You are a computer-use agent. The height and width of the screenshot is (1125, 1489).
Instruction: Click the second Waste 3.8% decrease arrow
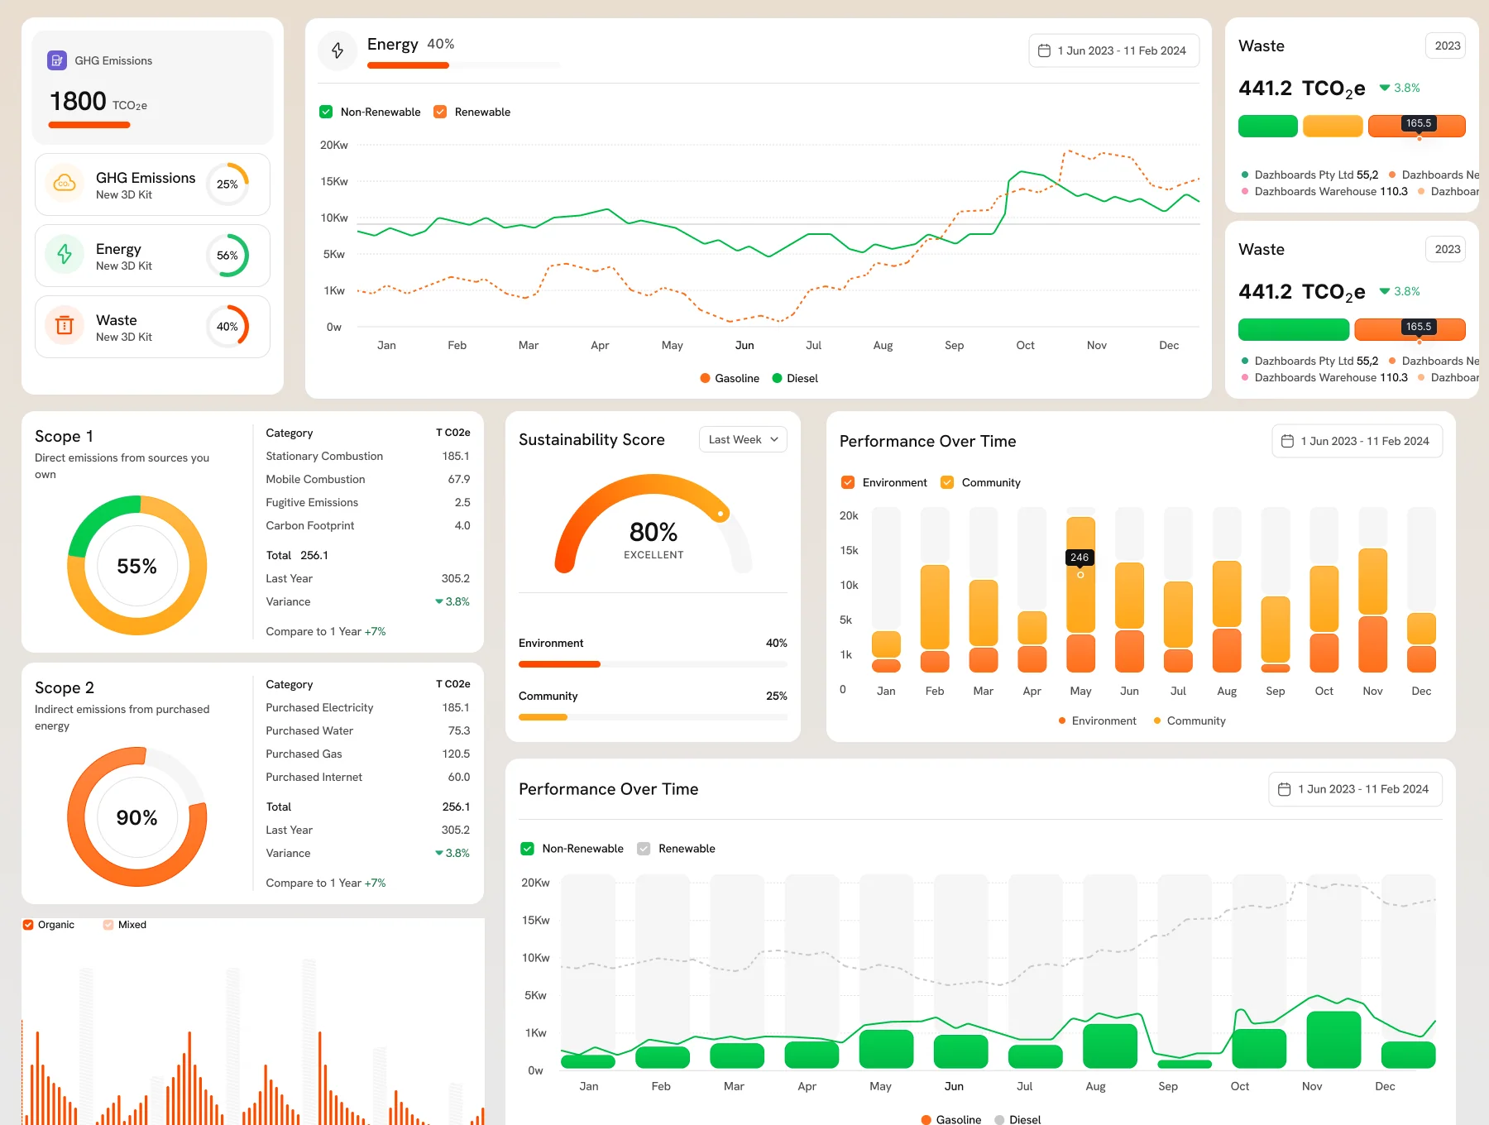click(1385, 291)
